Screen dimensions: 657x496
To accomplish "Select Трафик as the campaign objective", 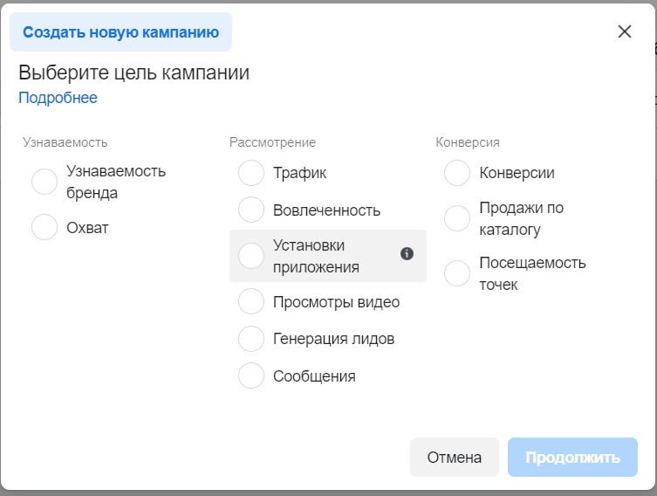I will click(251, 173).
